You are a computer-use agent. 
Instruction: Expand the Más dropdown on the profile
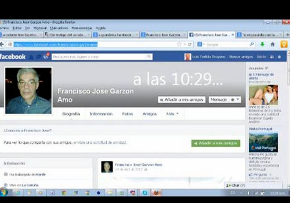pyautogui.click(x=172, y=114)
